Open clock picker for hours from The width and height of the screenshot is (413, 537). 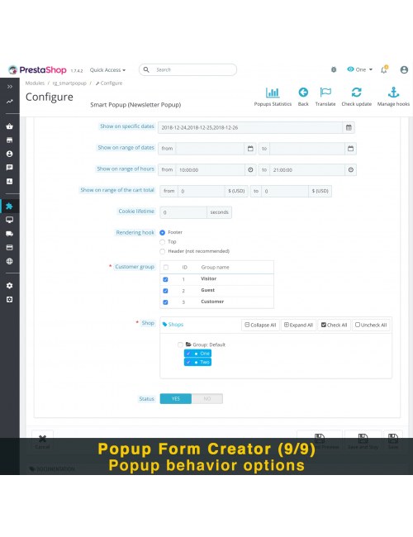click(x=250, y=170)
